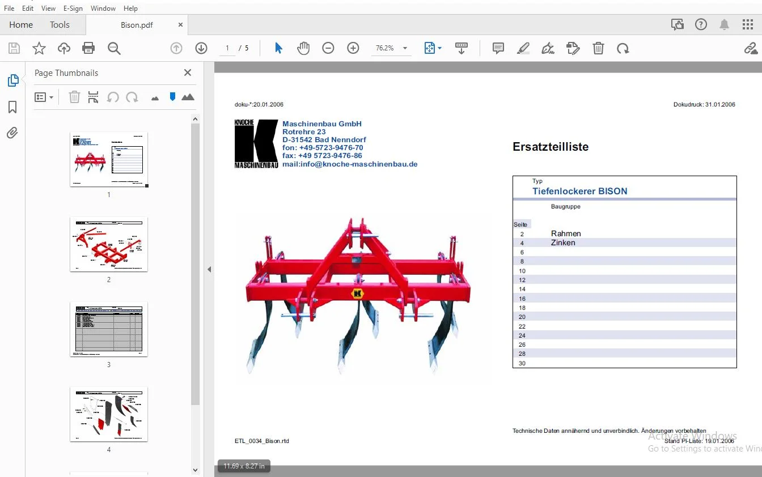This screenshot has height=477, width=762.
Task: Open the Find text search tool
Action: tap(114, 49)
